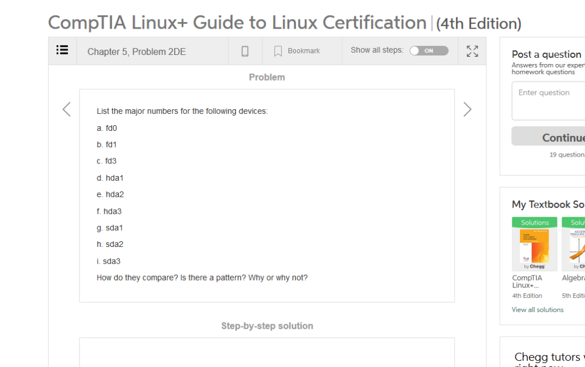Open the chapter table of contents icon
The height and width of the screenshot is (367, 585).
click(62, 50)
